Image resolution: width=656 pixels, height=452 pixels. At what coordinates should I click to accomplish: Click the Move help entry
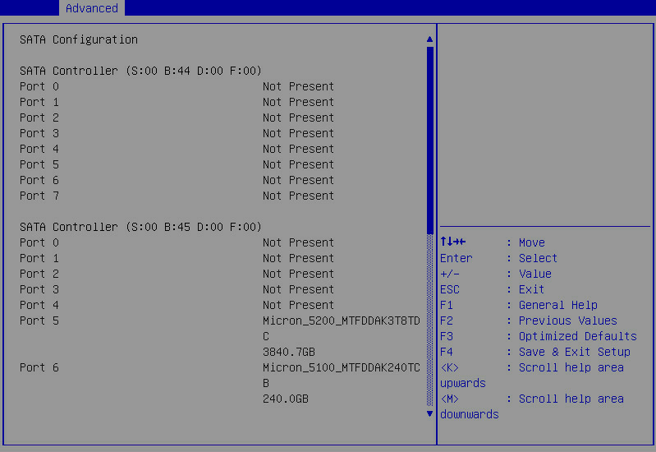click(532, 242)
